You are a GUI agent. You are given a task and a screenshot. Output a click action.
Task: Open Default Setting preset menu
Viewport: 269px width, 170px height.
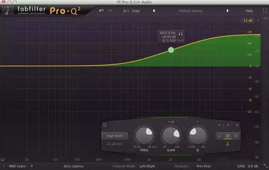coord(190,11)
